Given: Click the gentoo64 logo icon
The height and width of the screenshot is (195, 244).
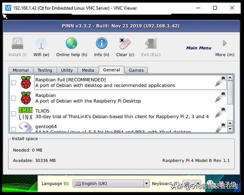Looking at the screenshot, I should (x=26, y=127).
